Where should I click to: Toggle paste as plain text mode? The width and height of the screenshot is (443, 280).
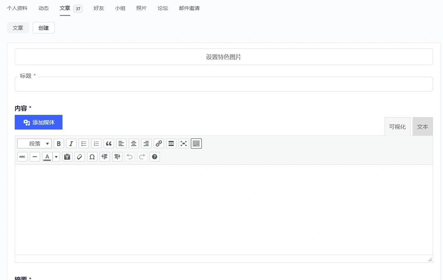(x=67, y=157)
